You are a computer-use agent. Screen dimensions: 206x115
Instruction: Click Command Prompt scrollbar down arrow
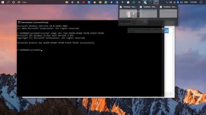coord(163,96)
